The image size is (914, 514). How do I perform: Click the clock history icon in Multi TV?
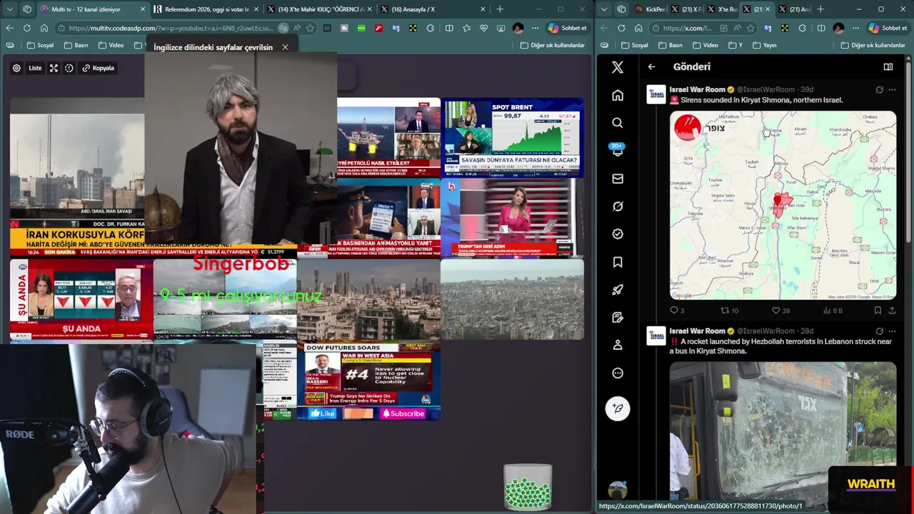[x=69, y=68]
